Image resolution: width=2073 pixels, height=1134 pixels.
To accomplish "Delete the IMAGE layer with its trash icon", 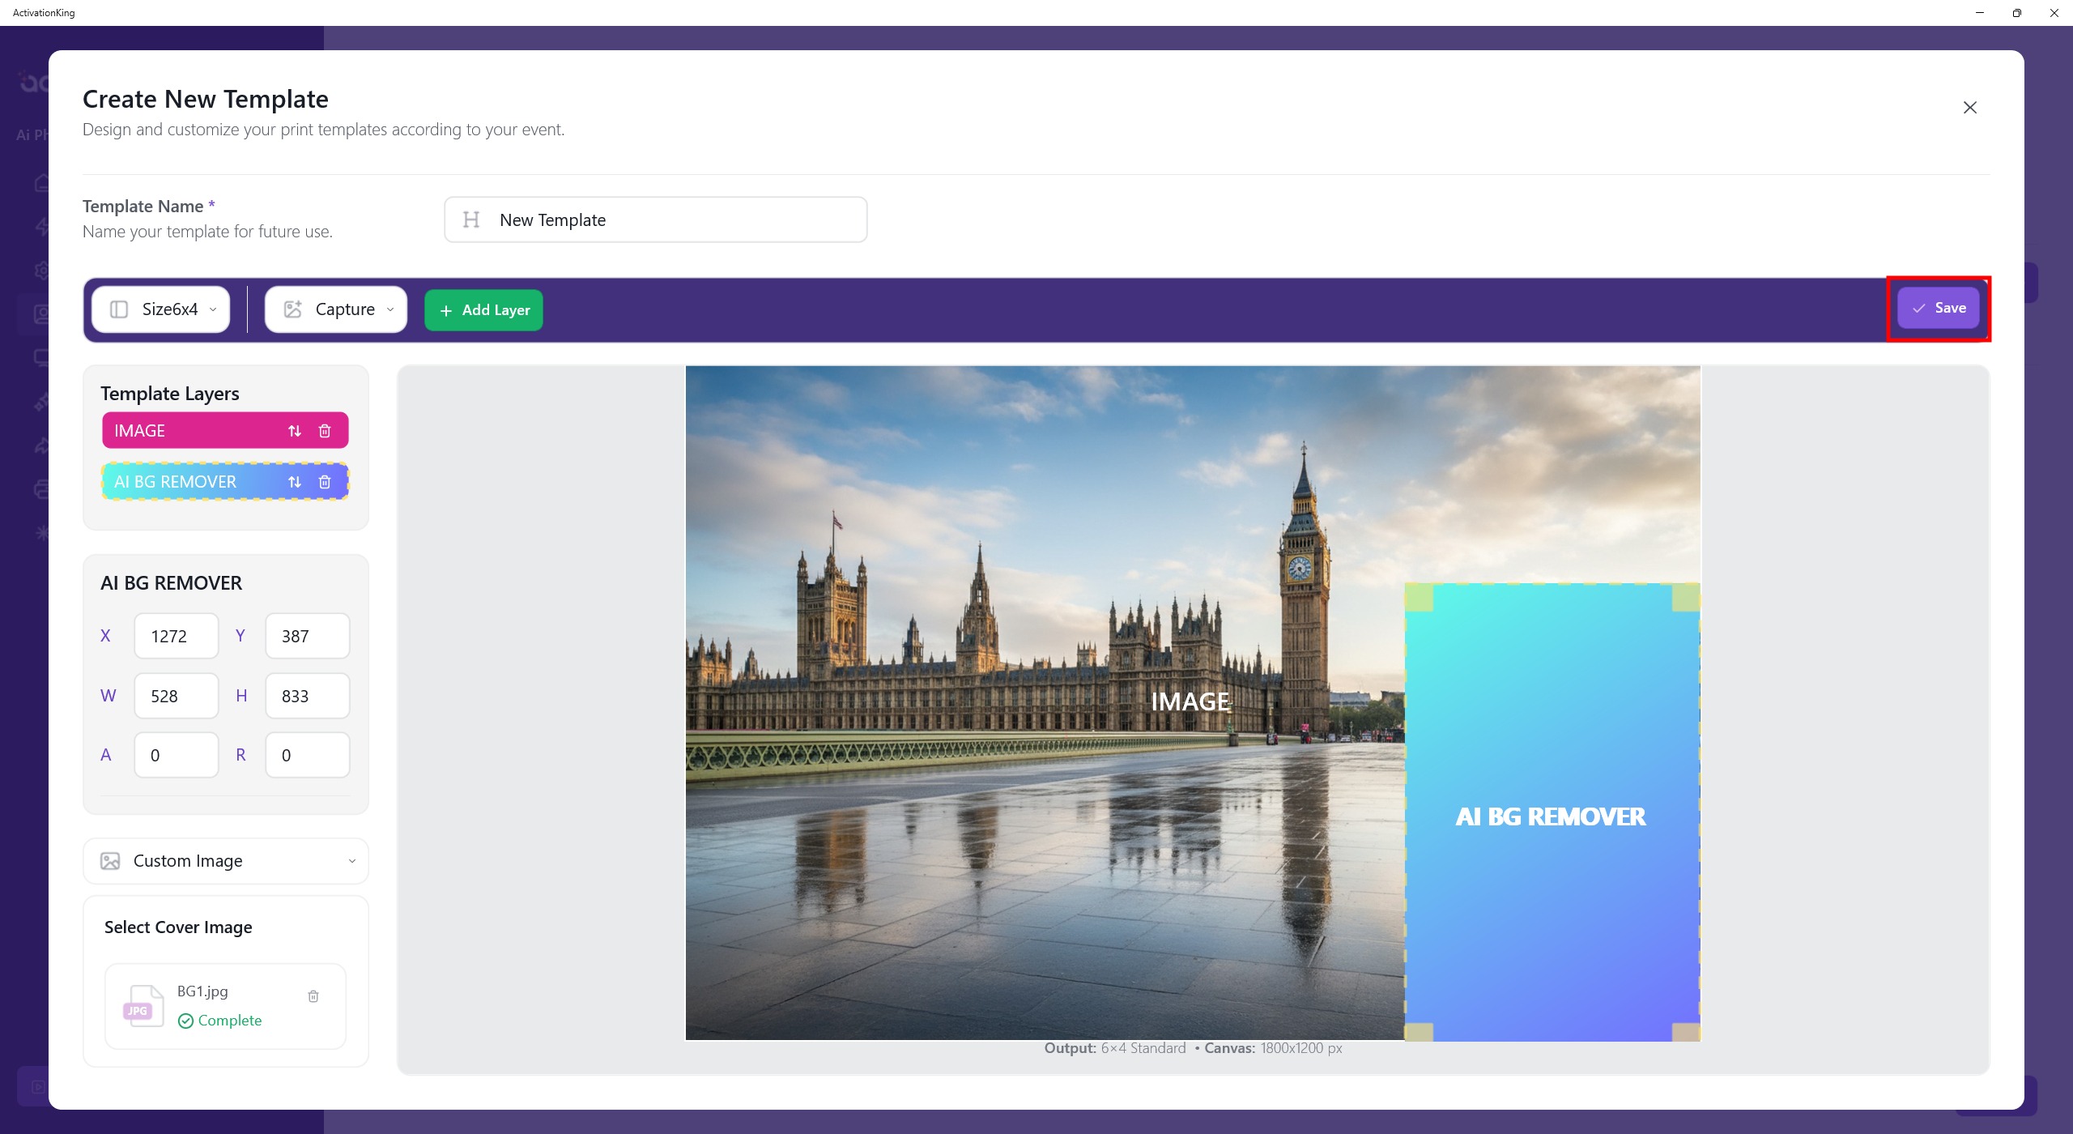I will pyautogui.click(x=325, y=431).
